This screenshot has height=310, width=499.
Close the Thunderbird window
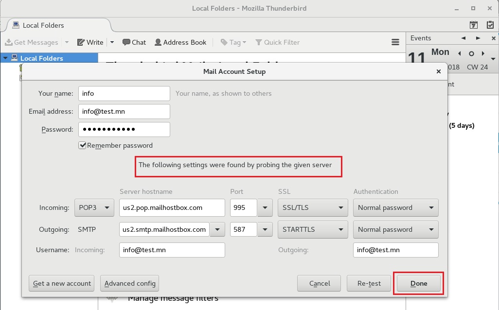[x=490, y=9]
